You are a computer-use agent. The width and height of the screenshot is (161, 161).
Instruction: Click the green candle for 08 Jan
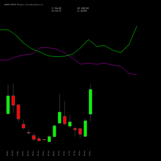[x=49, y=139]
